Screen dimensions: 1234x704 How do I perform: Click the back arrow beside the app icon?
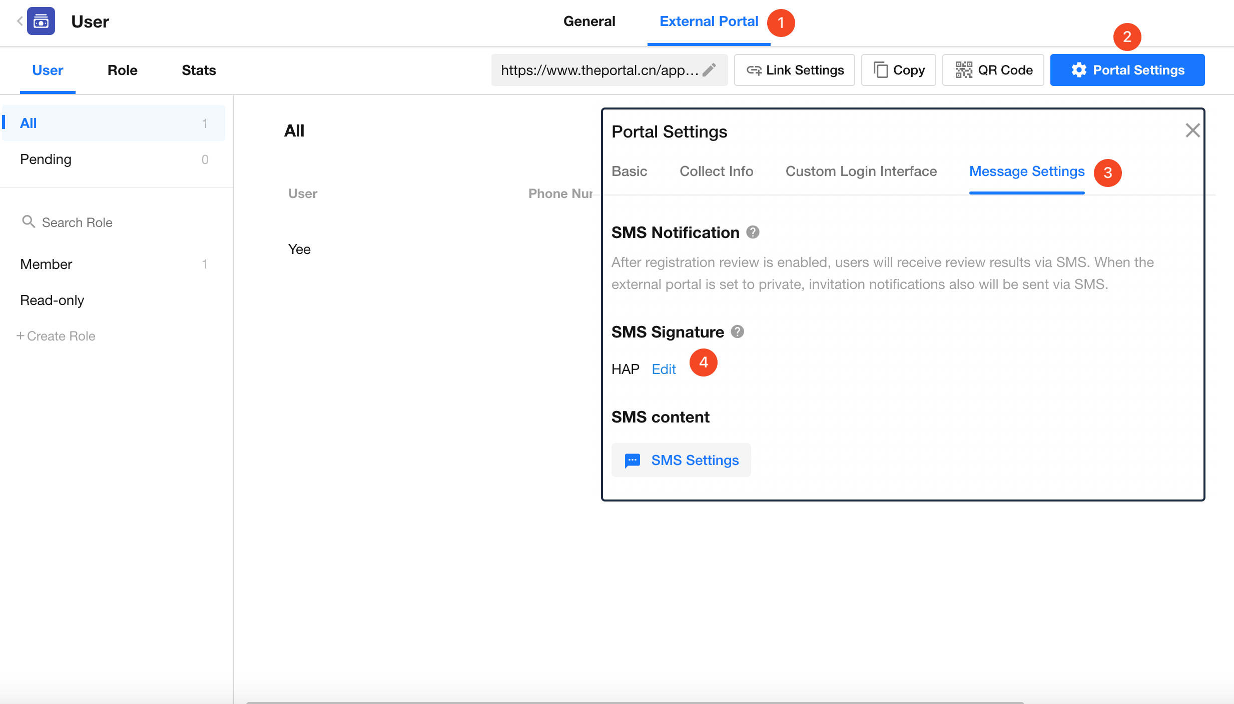point(20,21)
